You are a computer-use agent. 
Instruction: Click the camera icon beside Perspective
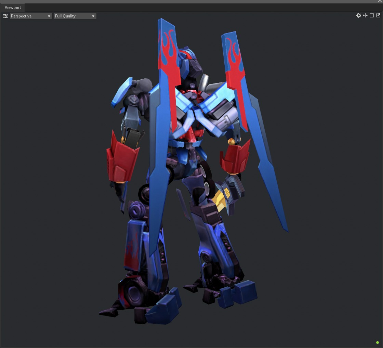click(x=5, y=16)
